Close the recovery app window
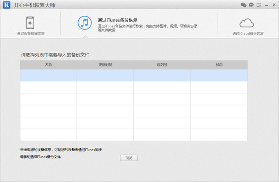279x182 pixels. [274, 5]
